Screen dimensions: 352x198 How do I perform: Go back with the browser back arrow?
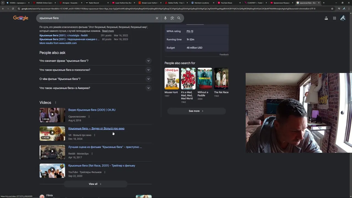[3, 9]
